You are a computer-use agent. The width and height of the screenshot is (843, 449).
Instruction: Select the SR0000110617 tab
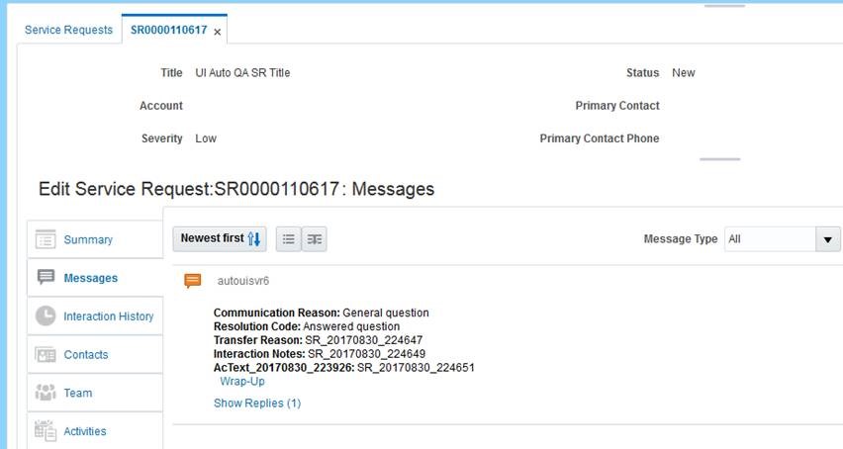(169, 30)
